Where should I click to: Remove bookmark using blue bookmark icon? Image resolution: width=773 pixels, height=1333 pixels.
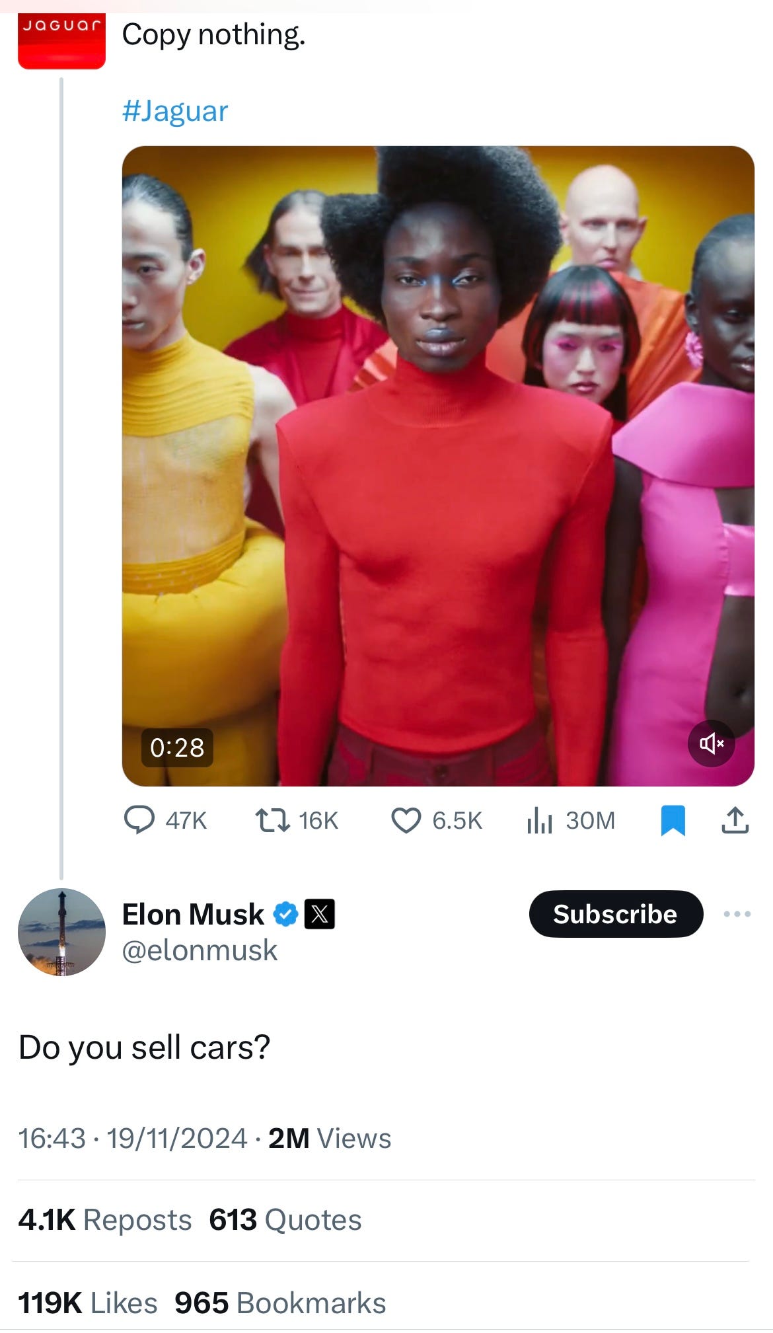click(673, 820)
